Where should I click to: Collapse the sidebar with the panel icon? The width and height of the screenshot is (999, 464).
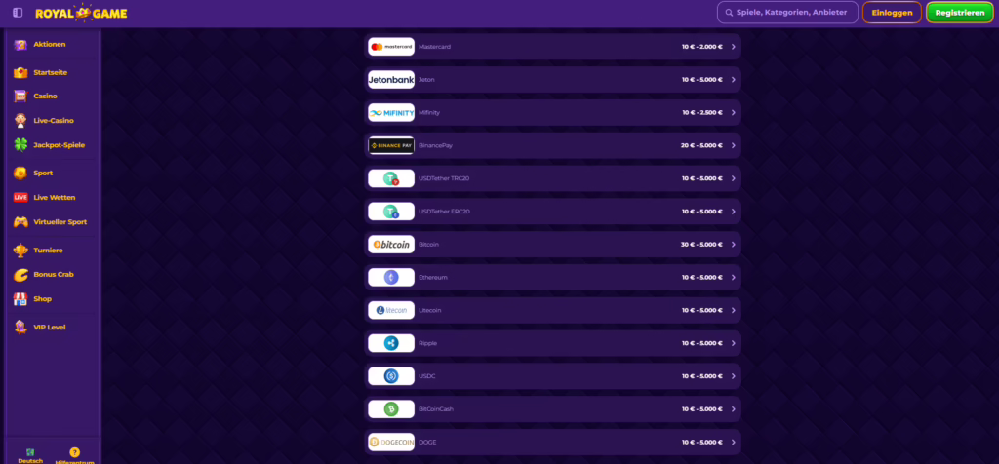(18, 13)
